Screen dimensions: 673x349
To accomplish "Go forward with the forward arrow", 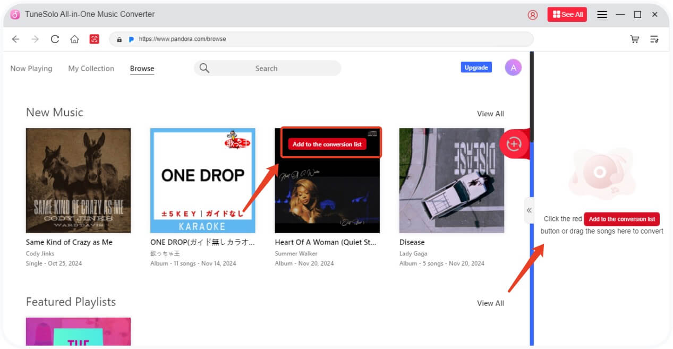I will coord(35,39).
